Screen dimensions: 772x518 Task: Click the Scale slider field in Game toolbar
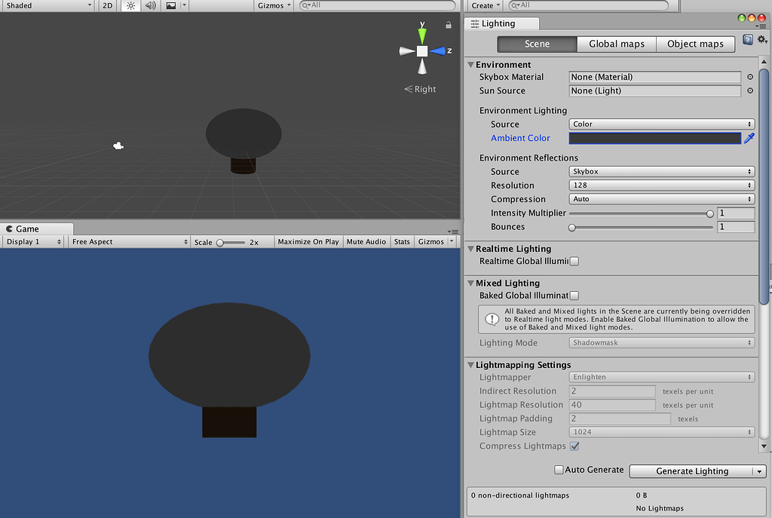coord(225,241)
